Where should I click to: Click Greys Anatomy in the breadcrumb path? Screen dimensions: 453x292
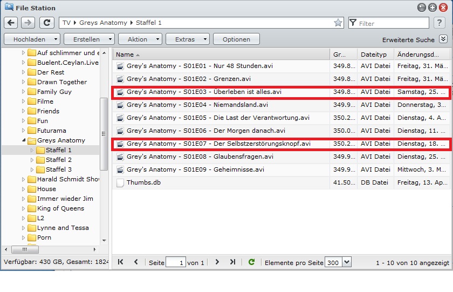point(103,23)
